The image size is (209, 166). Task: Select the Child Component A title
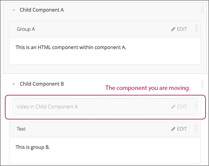42,10
